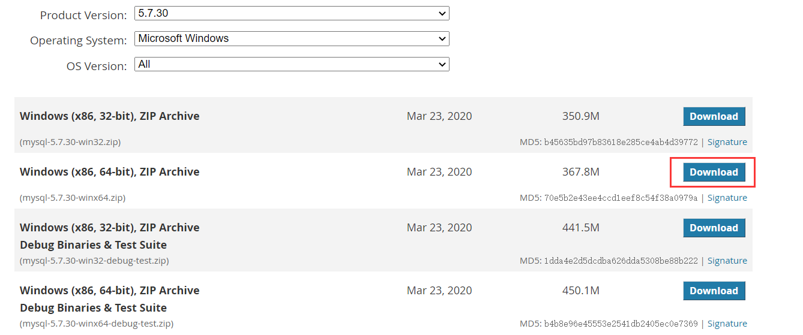Click the filename mysql-5.7.30-win32-debug-test.zip
Screen dimensions: 803x335
pyautogui.click(x=94, y=261)
